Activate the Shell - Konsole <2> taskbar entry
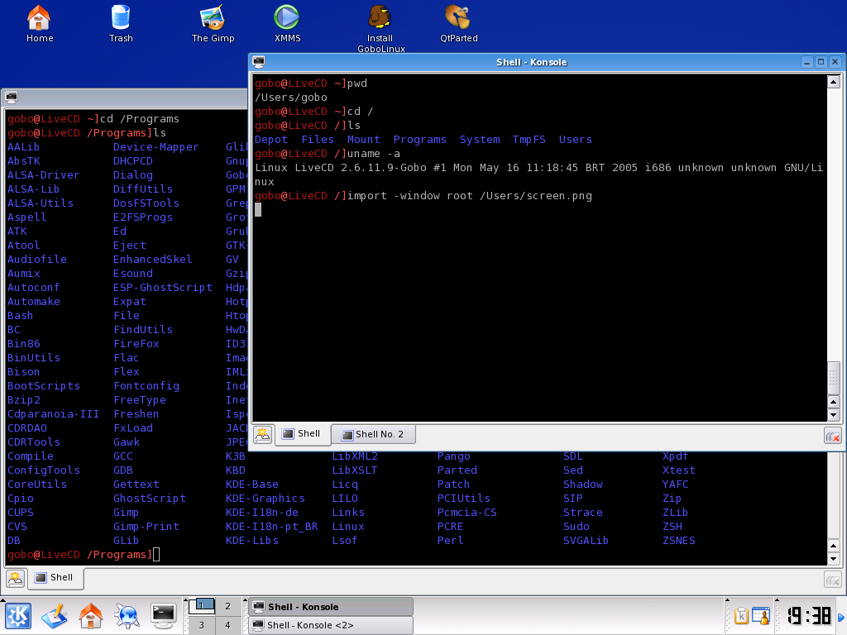The image size is (847, 635). point(331,625)
